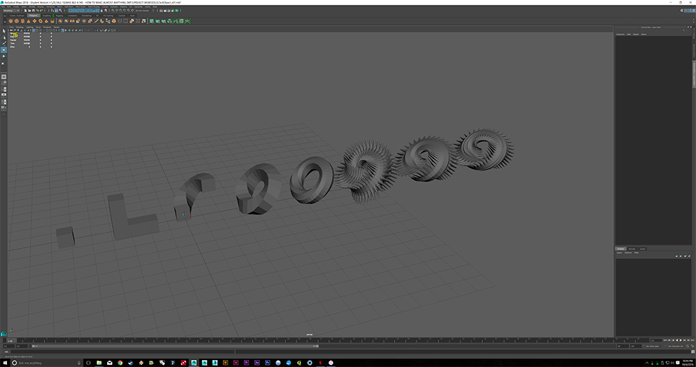Click the knife-shaped Multi-Cut shelf icon
Viewport: 696px width, 367px height.
[x=96, y=21]
